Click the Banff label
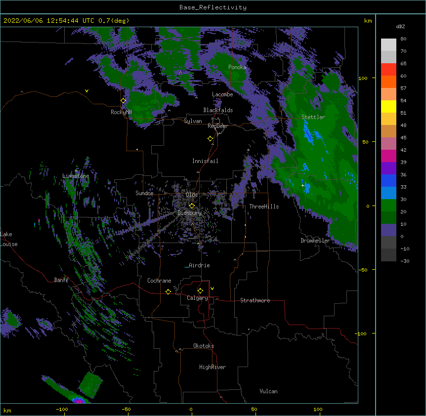 61,280
